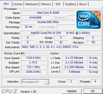
Task: Click the Validate button
Action: 72,91
